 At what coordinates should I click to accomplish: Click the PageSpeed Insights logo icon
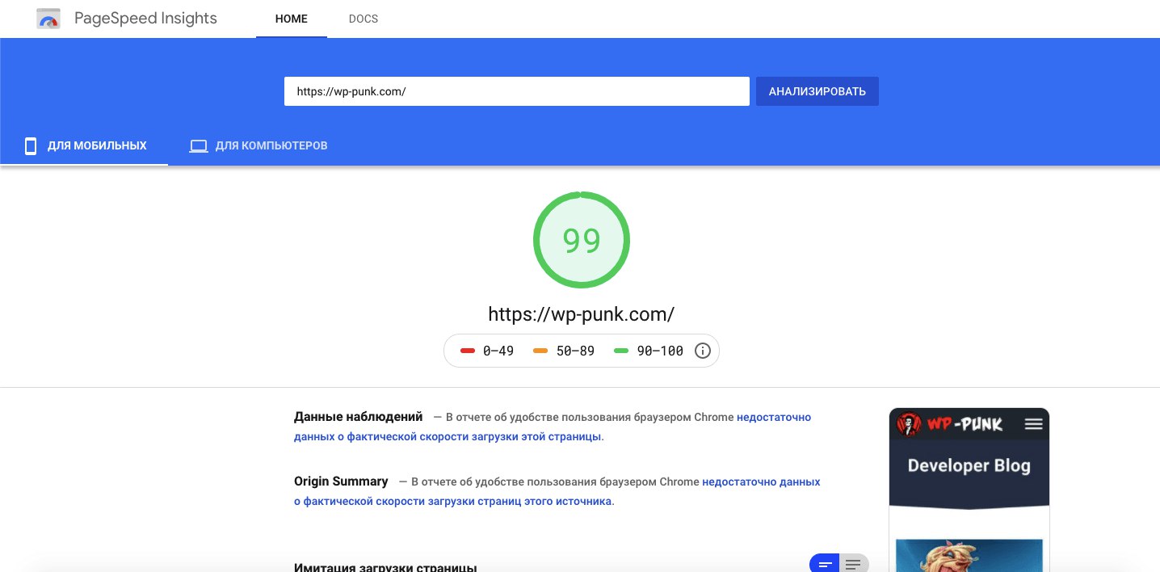(48, 19)
